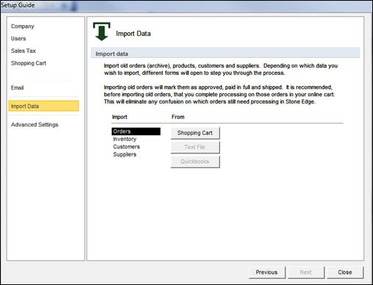This screenshot has width=373, height=285.
Task: Go back with the Previous button
Action: pyautogui.click(x=267, y=273)
